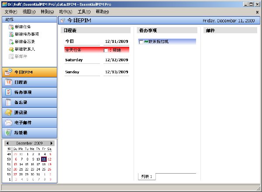
Task: Click the New Contact (新建联系人) icon
Action: coord(11,49)
